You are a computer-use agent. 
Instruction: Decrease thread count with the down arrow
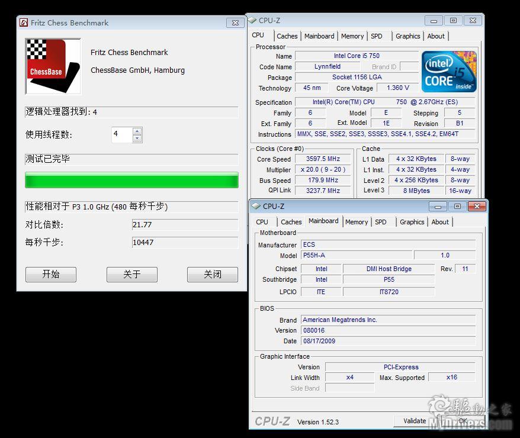(137, 139)
